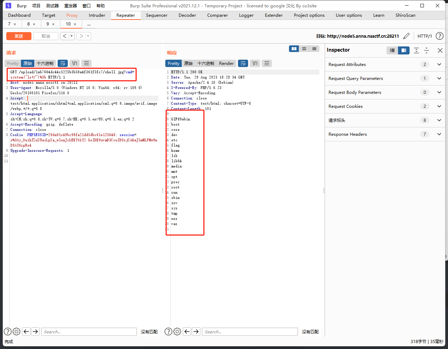Select combined tabbed layout icon
448x349 pixels.
pyautogui.click(x=314, y=49)
